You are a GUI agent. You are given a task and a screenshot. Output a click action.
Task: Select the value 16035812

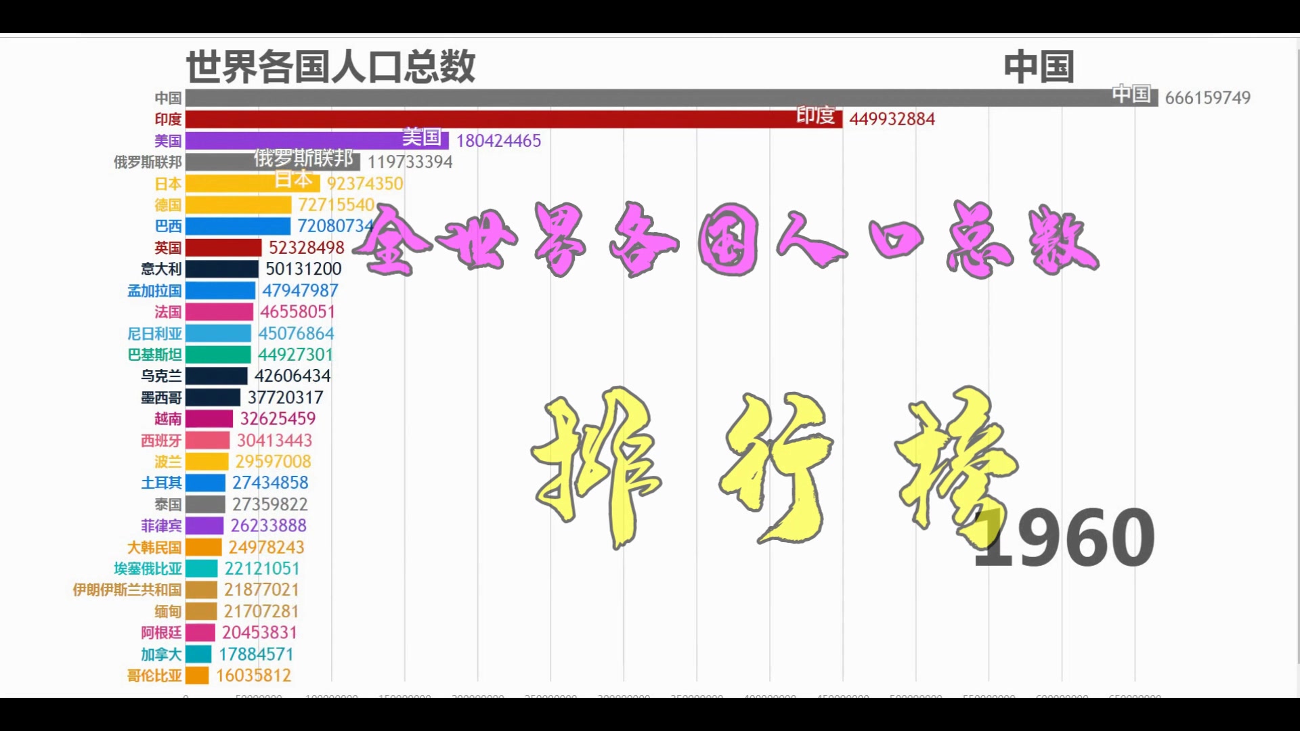[253, 675]
